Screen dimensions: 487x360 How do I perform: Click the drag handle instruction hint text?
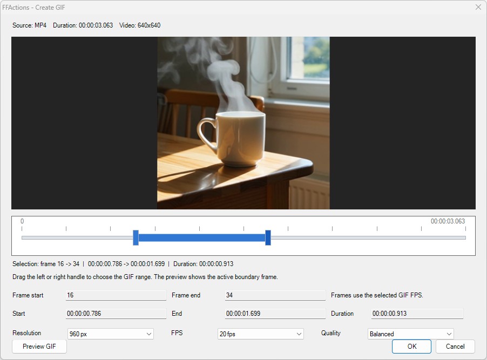pyautogui.click(x=145, y=277)
